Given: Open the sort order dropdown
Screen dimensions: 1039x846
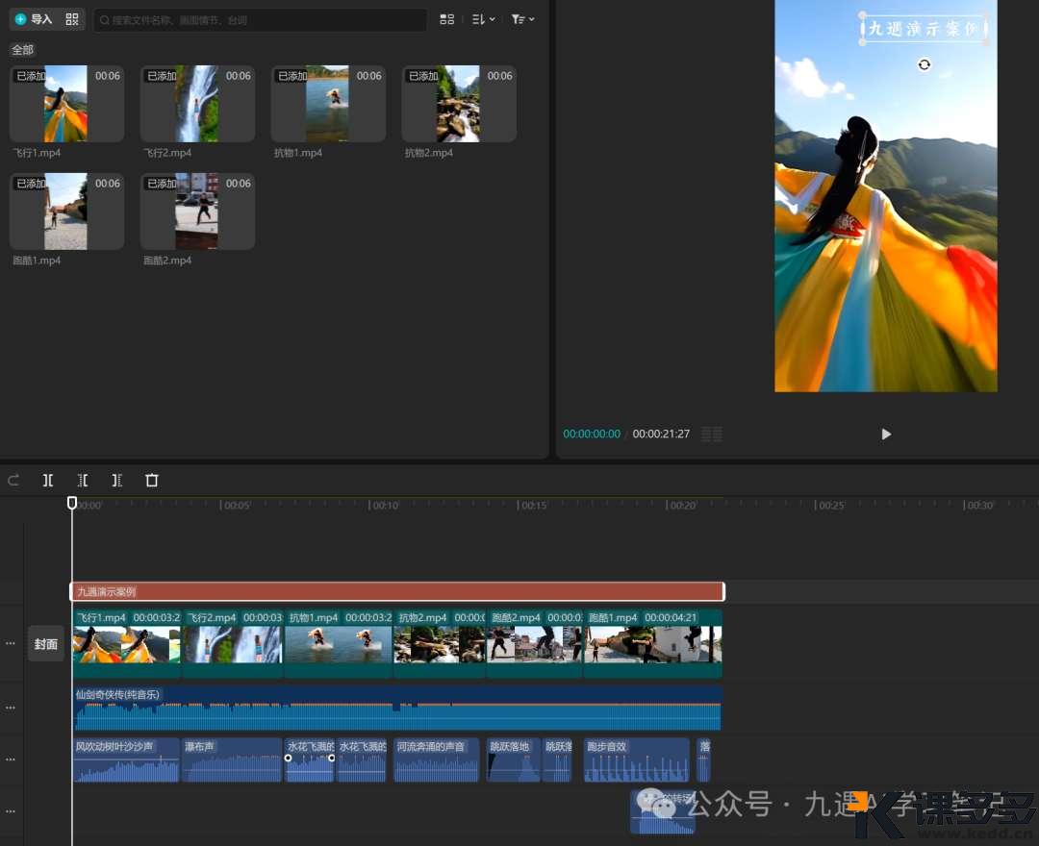Looking at the screenshot, I should pyautogui.click(x=483, y=19).
